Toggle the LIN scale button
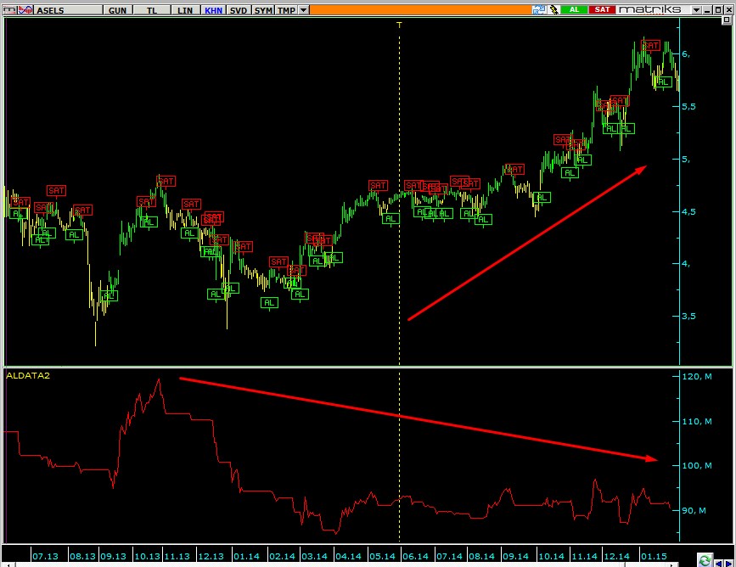Screen dimensions: 736x567 point(185,10)
